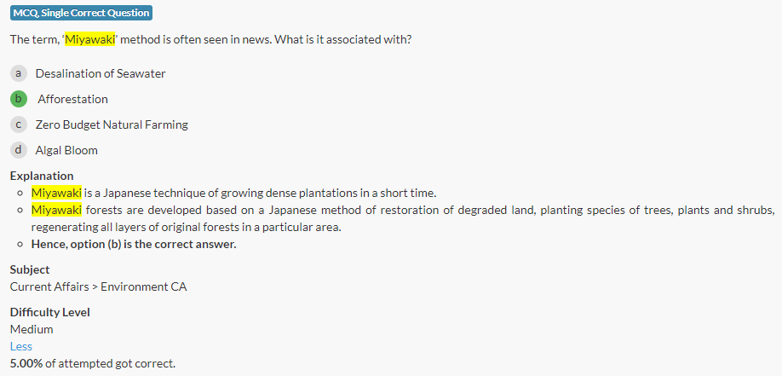Click 'Hence, option (b) is the correct answer'
Viewport: 782px width, 376px height.
pos(134,244)
